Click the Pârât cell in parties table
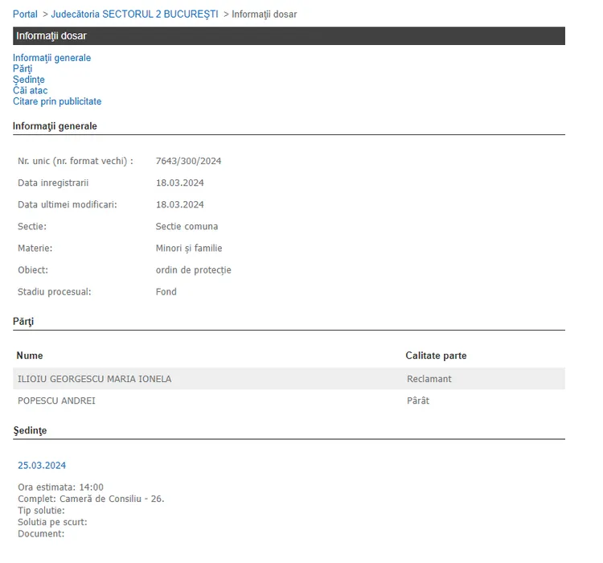 tap(418, 401)
